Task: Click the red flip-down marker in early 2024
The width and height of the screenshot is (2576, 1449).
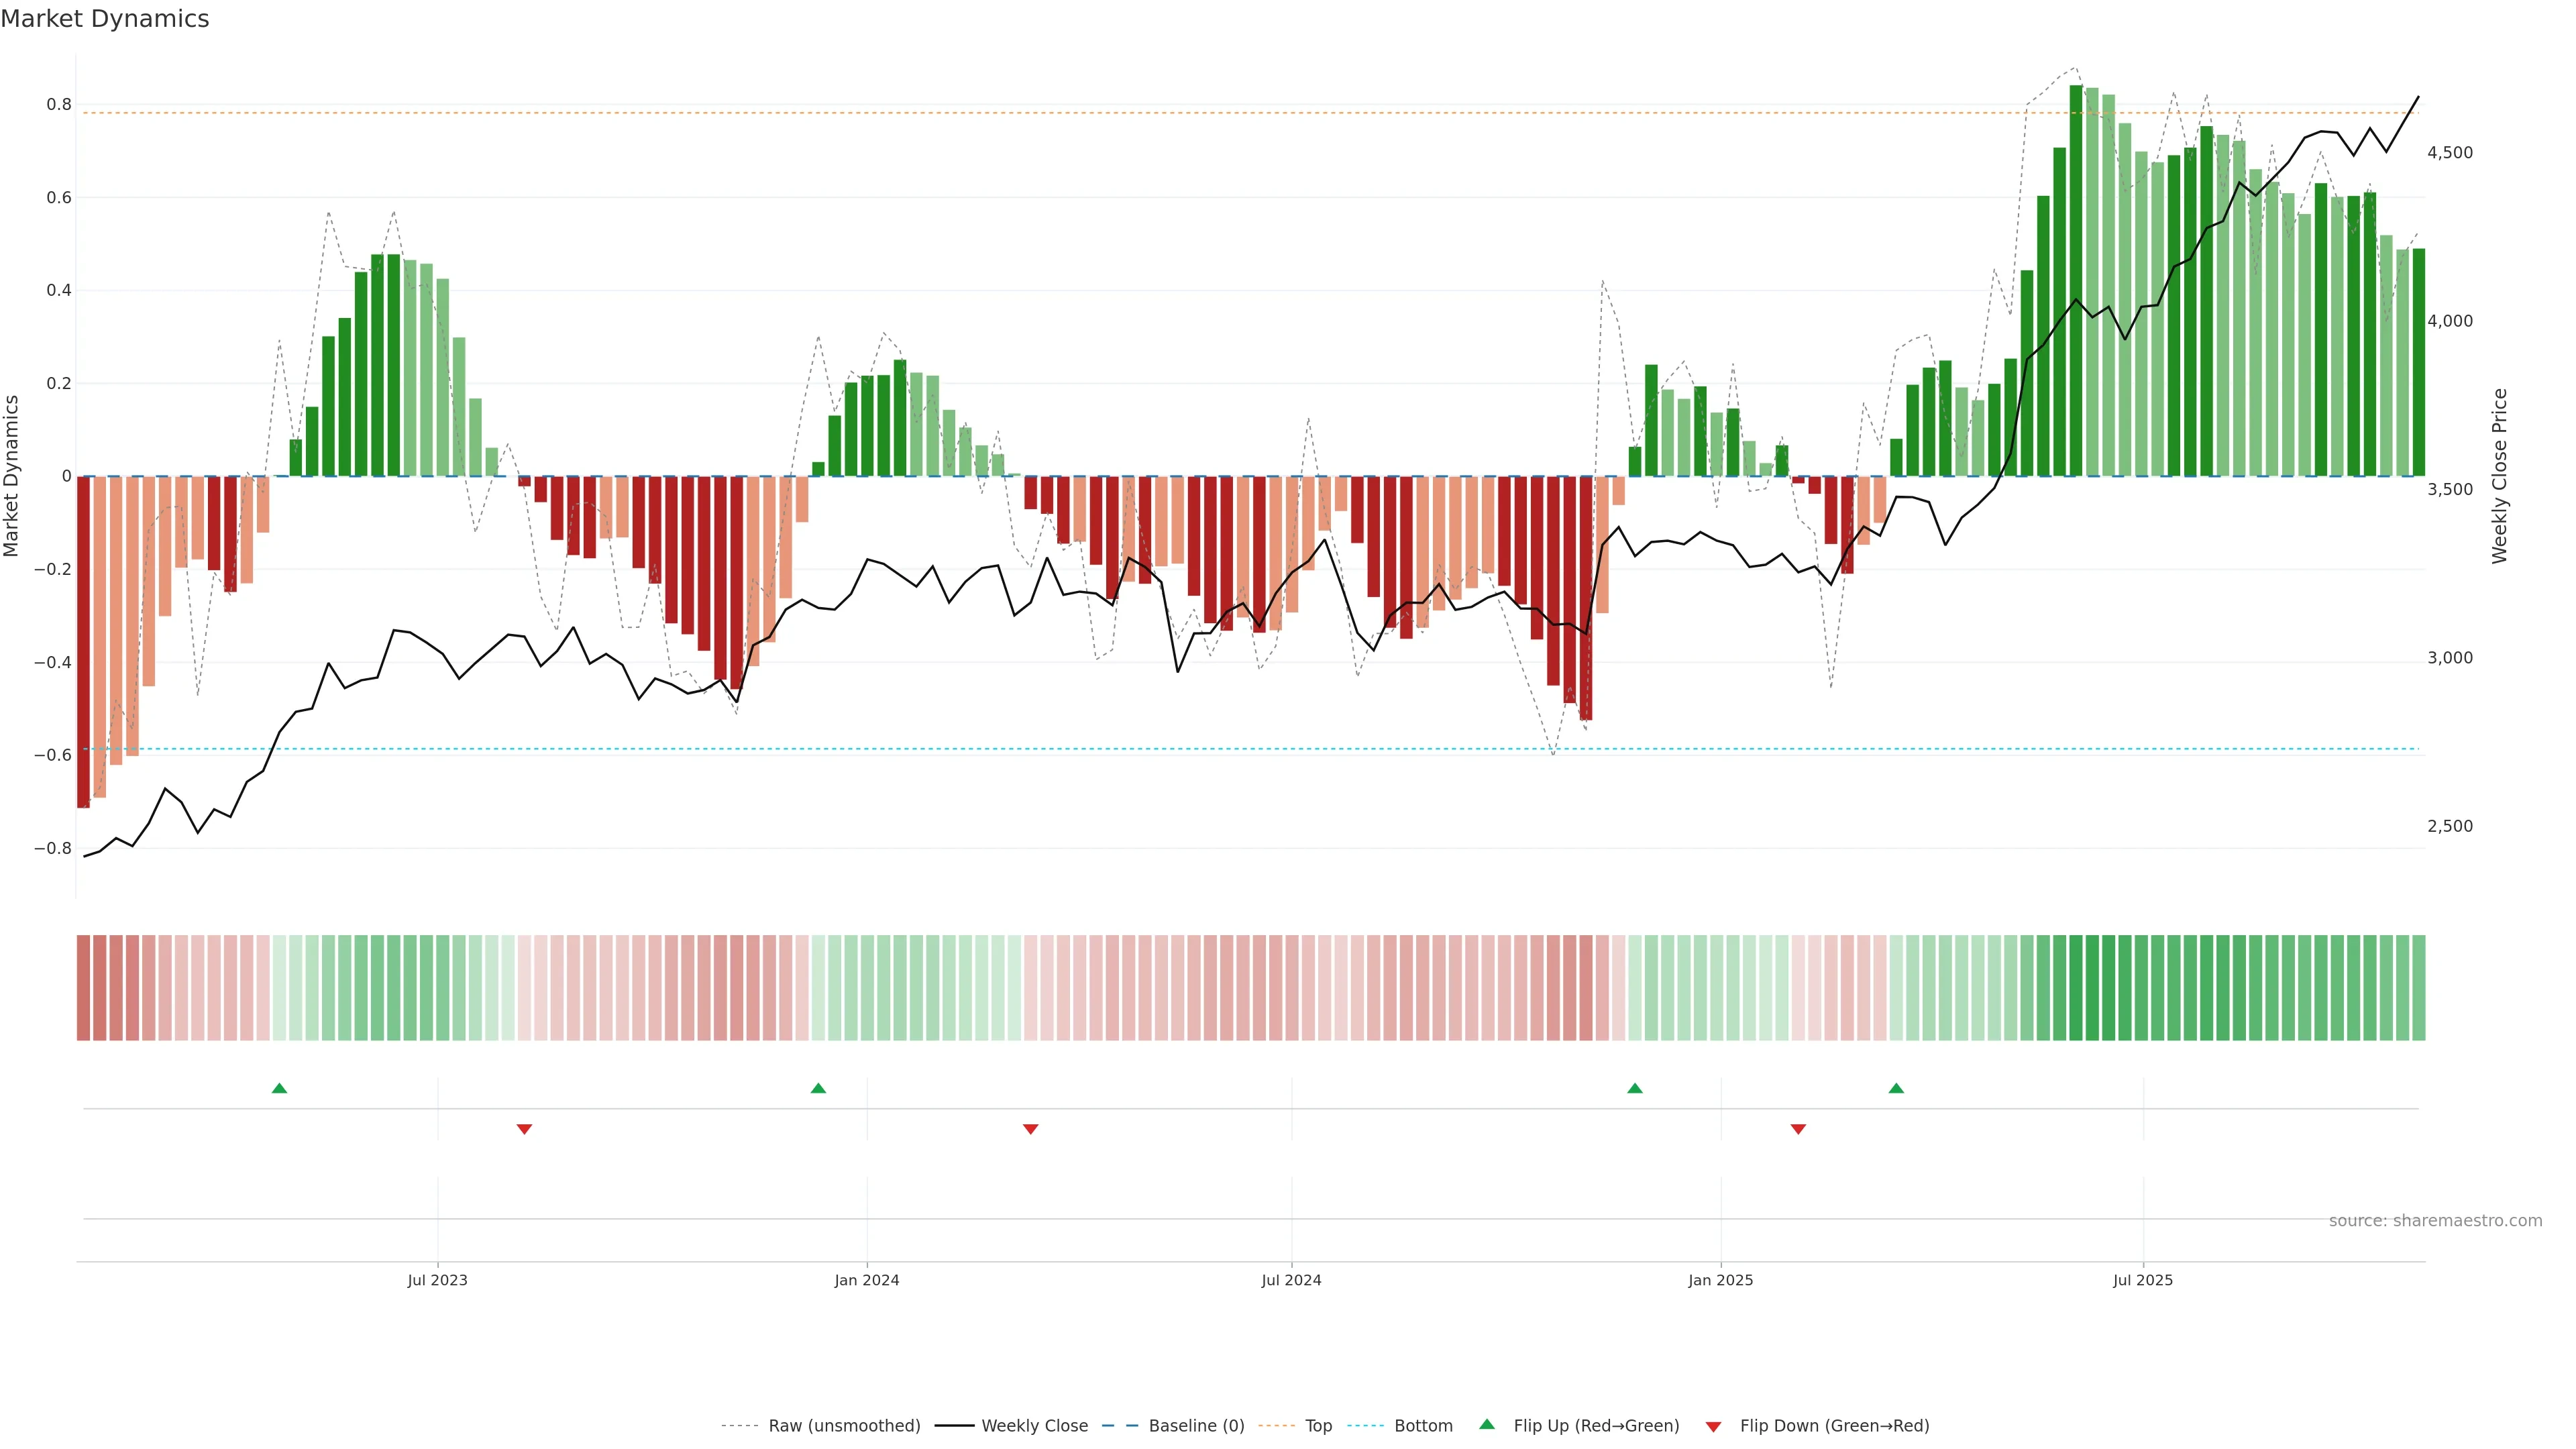Action: (x=1031, y=1129)
